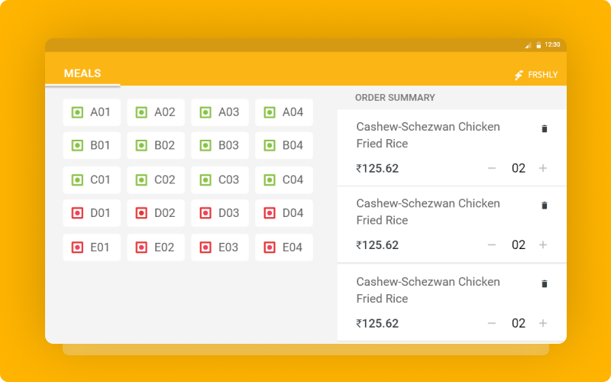611x382 pixels.
Task: Click the red non-veg indicator on E01
Action: [x=77, y=247]
